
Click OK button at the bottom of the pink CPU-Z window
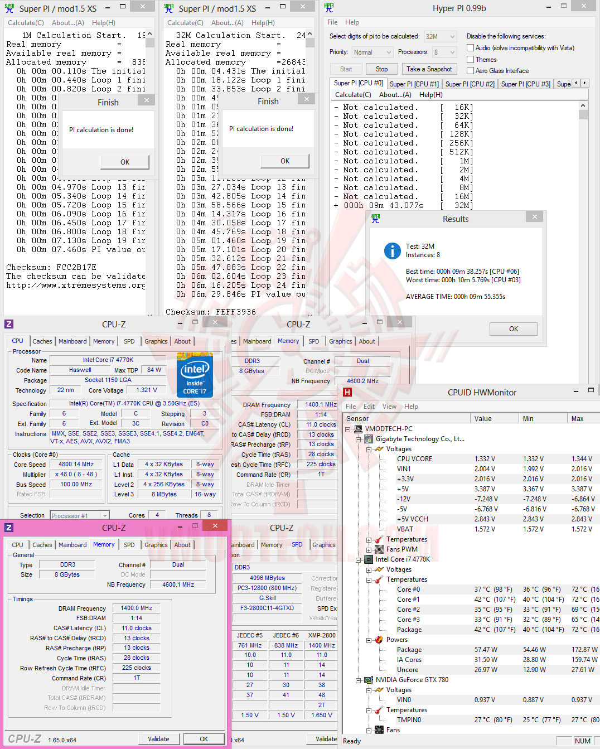(x=204, y=739)
